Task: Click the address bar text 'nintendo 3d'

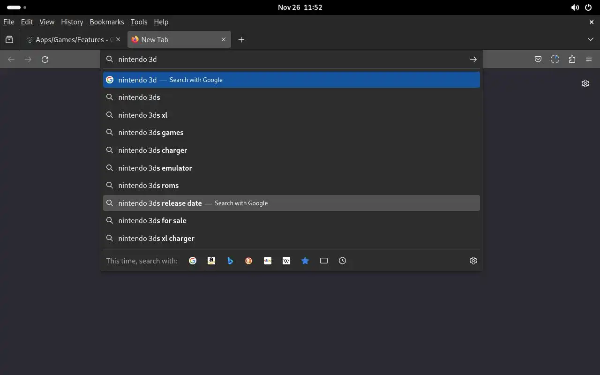Action: (137, 60)
